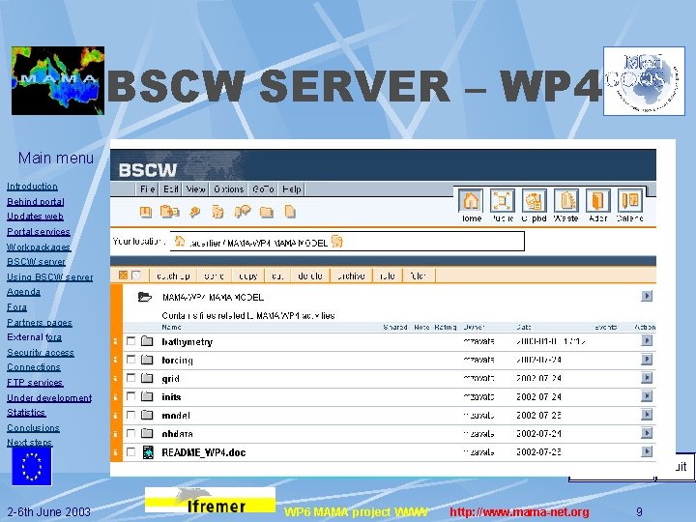Open the Public space icon

pyautogui.click(x=503, y=201)
